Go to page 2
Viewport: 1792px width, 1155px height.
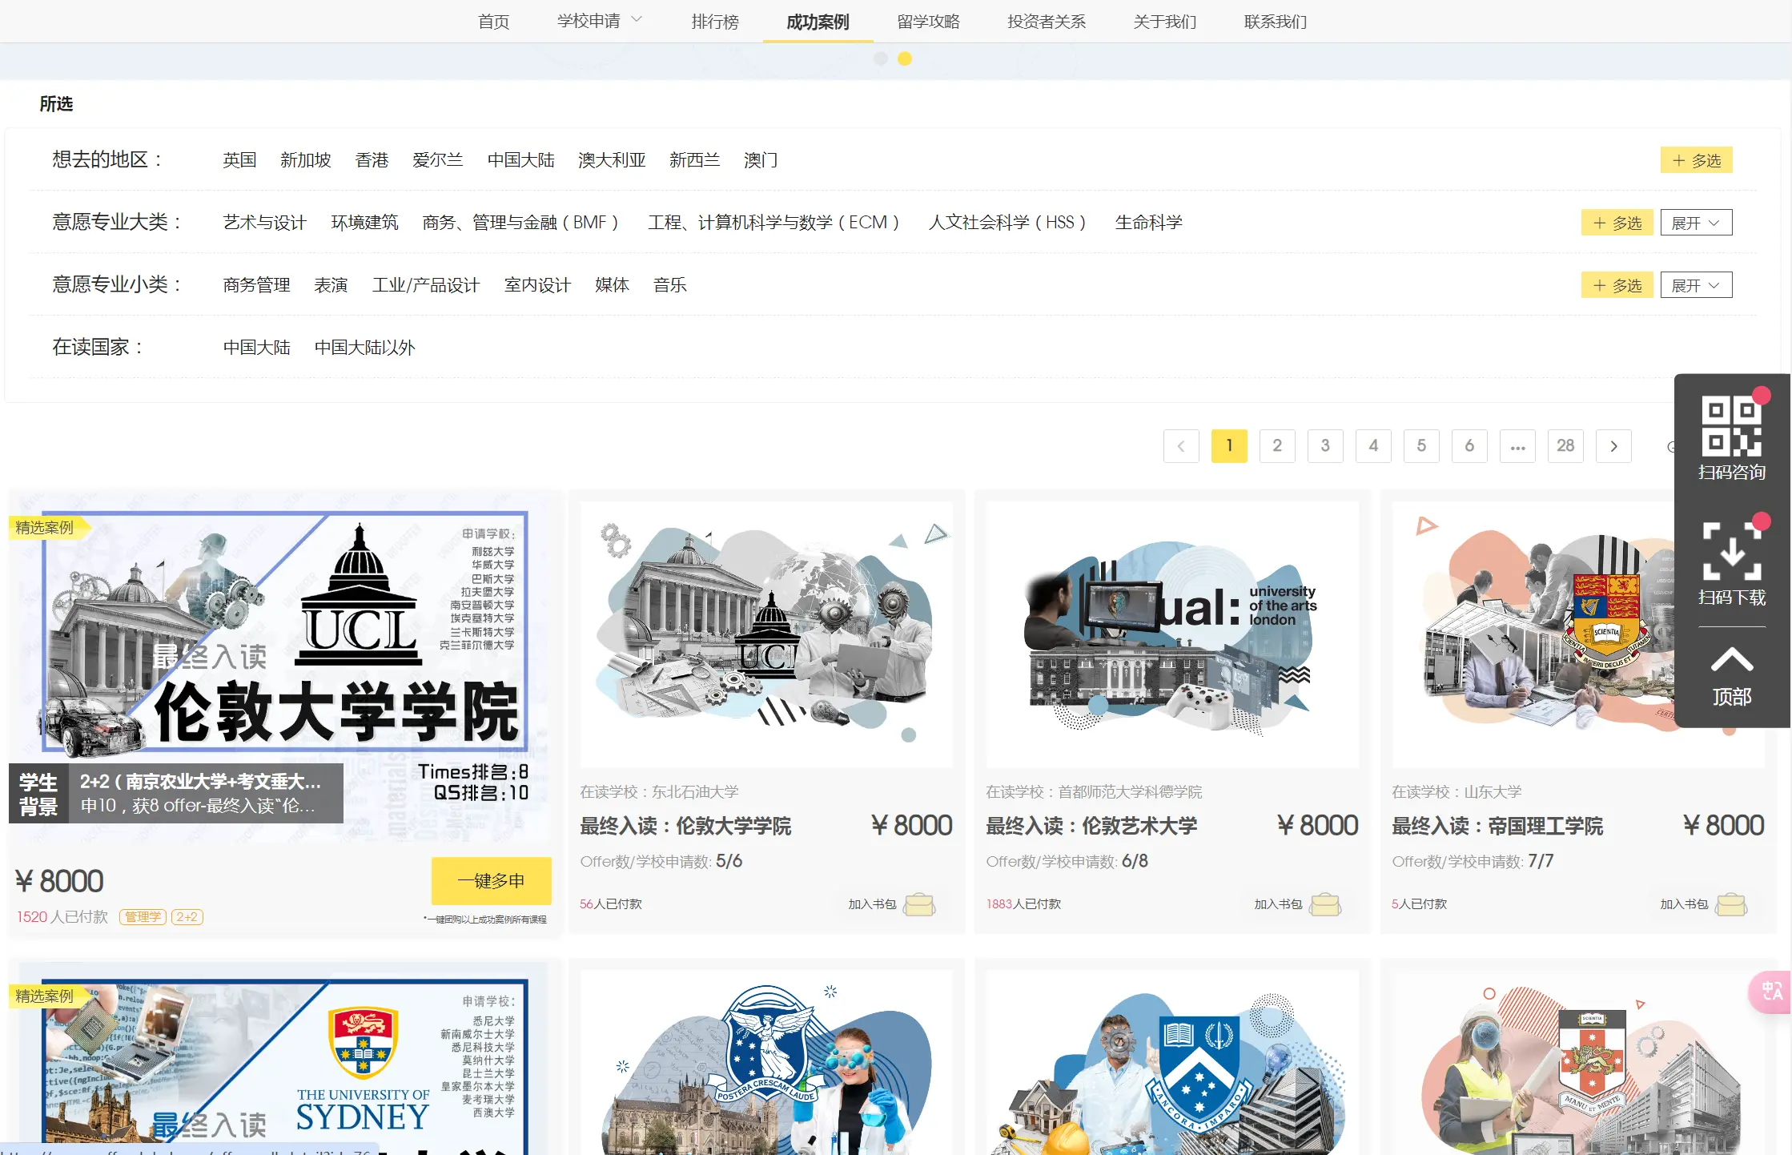tap(1277, 446)
